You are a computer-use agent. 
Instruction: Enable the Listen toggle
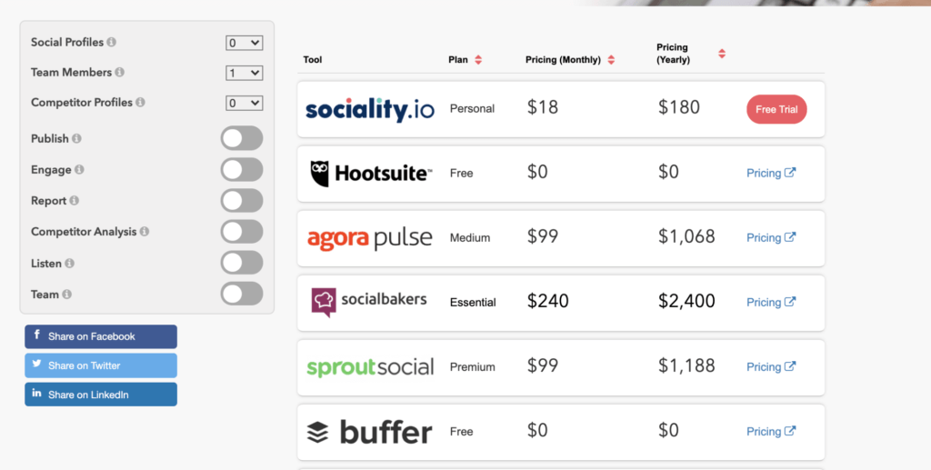pos(242,263)
